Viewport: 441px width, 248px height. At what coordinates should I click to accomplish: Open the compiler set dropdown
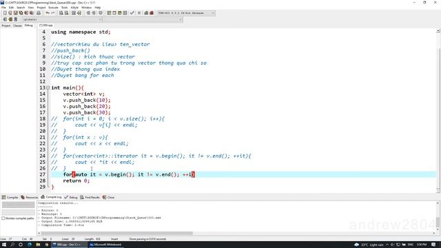pyautogui.click(x=186, y=13)
